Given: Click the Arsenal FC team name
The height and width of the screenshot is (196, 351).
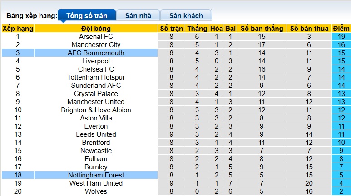Looking at the screenshot, I should pos(96,37).
